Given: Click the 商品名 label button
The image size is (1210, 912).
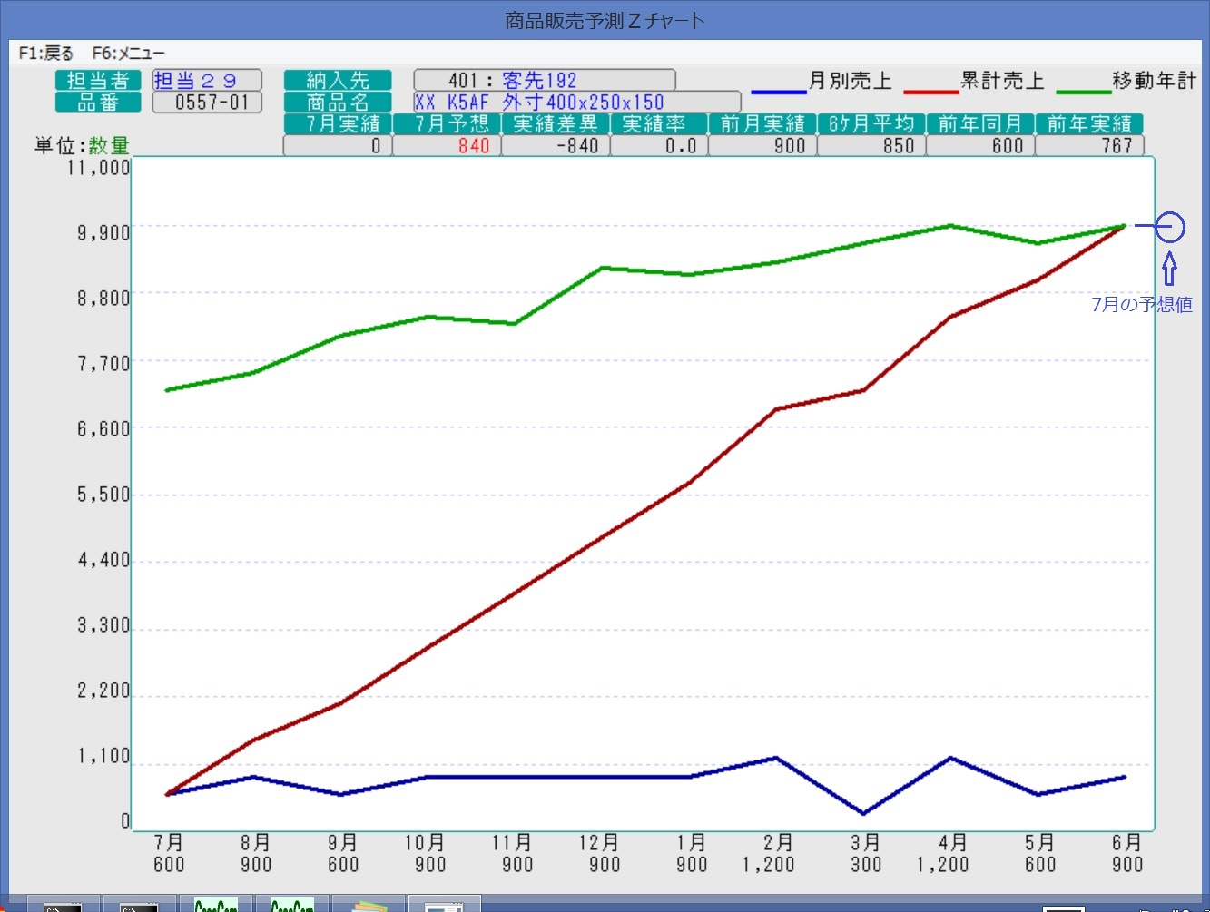Looking at the screenshot, I should click(338, 103).
